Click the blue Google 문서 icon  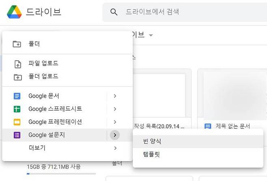[17, 96]
